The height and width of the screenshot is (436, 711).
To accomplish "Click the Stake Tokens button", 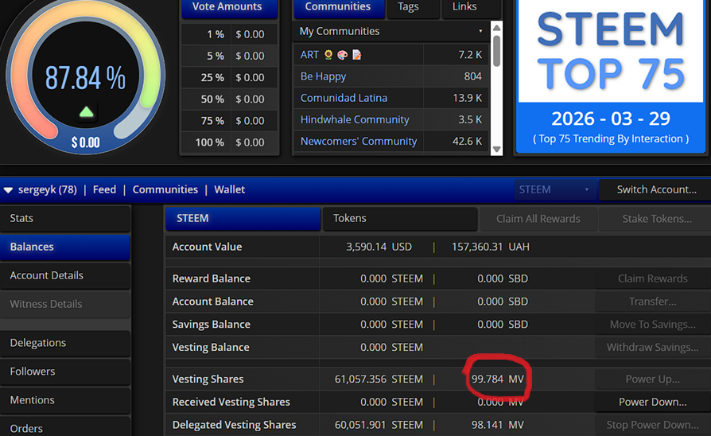I will pyautogui.click(x=656, y=219).
